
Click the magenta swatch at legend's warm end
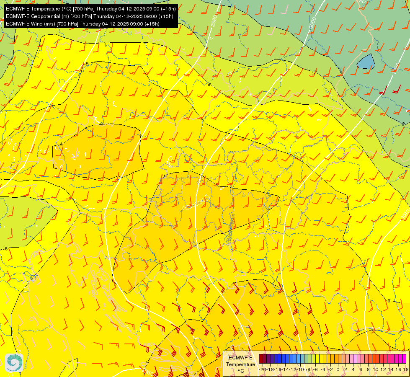tap(404, 359)
